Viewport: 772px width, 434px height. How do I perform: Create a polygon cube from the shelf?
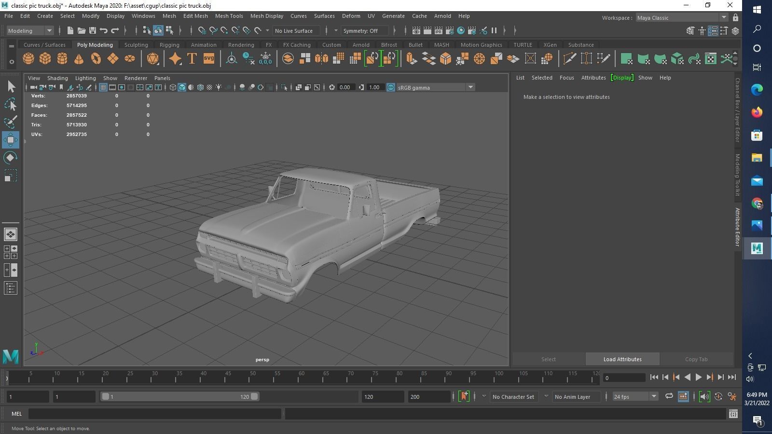(x=45, y=59)
